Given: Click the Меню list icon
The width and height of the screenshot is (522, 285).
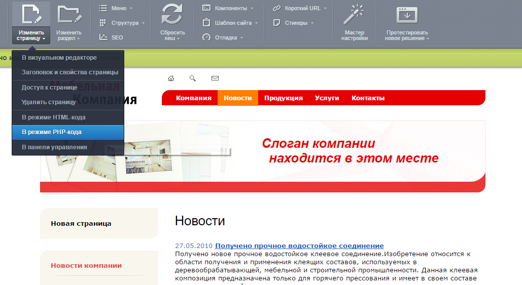Looking at the screenshot, I should coord(103,8).
